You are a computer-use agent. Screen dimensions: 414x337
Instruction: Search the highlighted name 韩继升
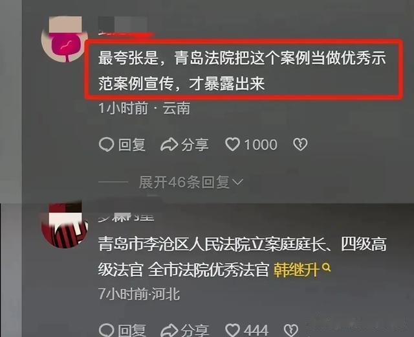[296, 270]
